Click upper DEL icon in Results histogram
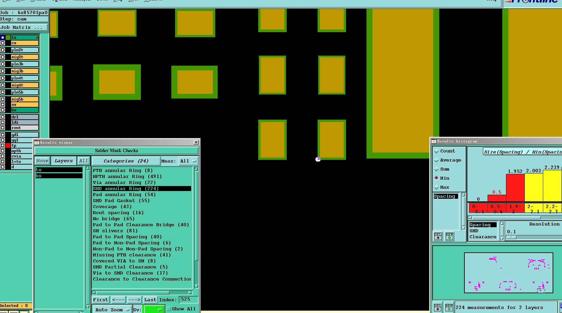The height and width of the screenshot is (313, 562). tap(438, 236)
